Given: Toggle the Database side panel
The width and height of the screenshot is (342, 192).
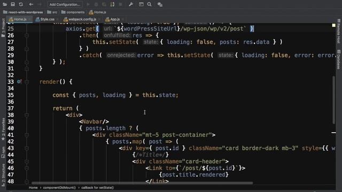Looking at the screenshot, I should coord(338,59).
